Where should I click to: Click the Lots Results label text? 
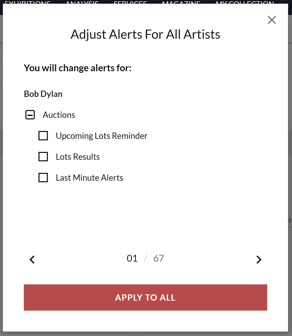78,157
